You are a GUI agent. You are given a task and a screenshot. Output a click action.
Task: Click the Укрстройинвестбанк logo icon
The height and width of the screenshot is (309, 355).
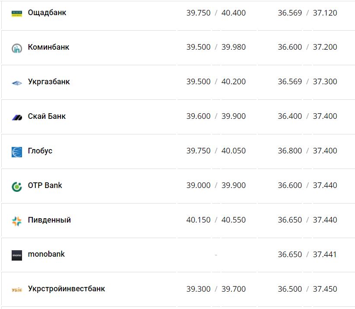[x=17, y=290]
